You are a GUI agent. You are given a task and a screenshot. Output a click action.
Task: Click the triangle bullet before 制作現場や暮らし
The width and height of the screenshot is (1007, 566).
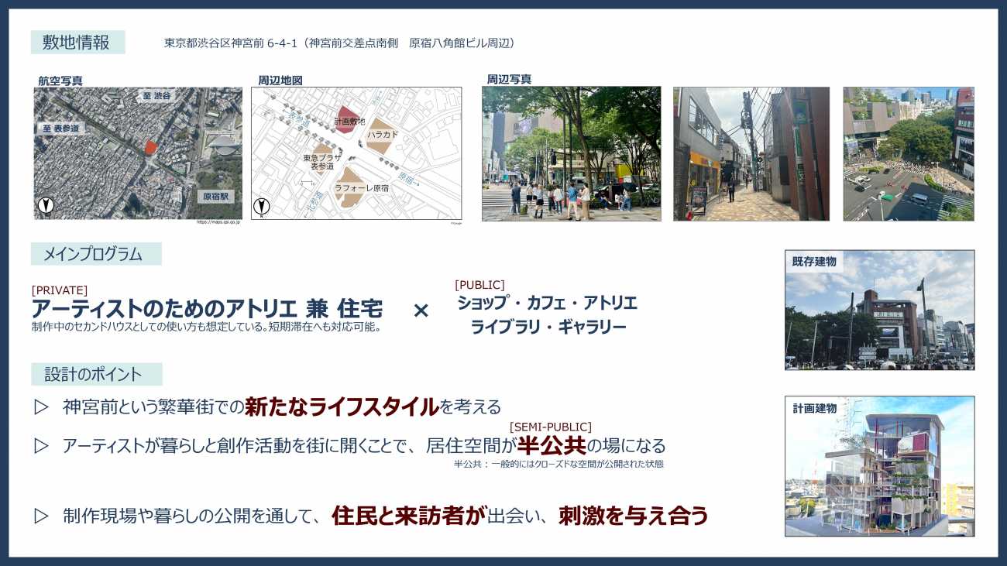[x=42, y=516]
